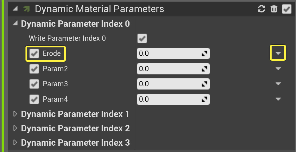Toggle the Param2 checkbox
Image resolution: width=296 pixels, height=152 pixels.
point(34,69)
